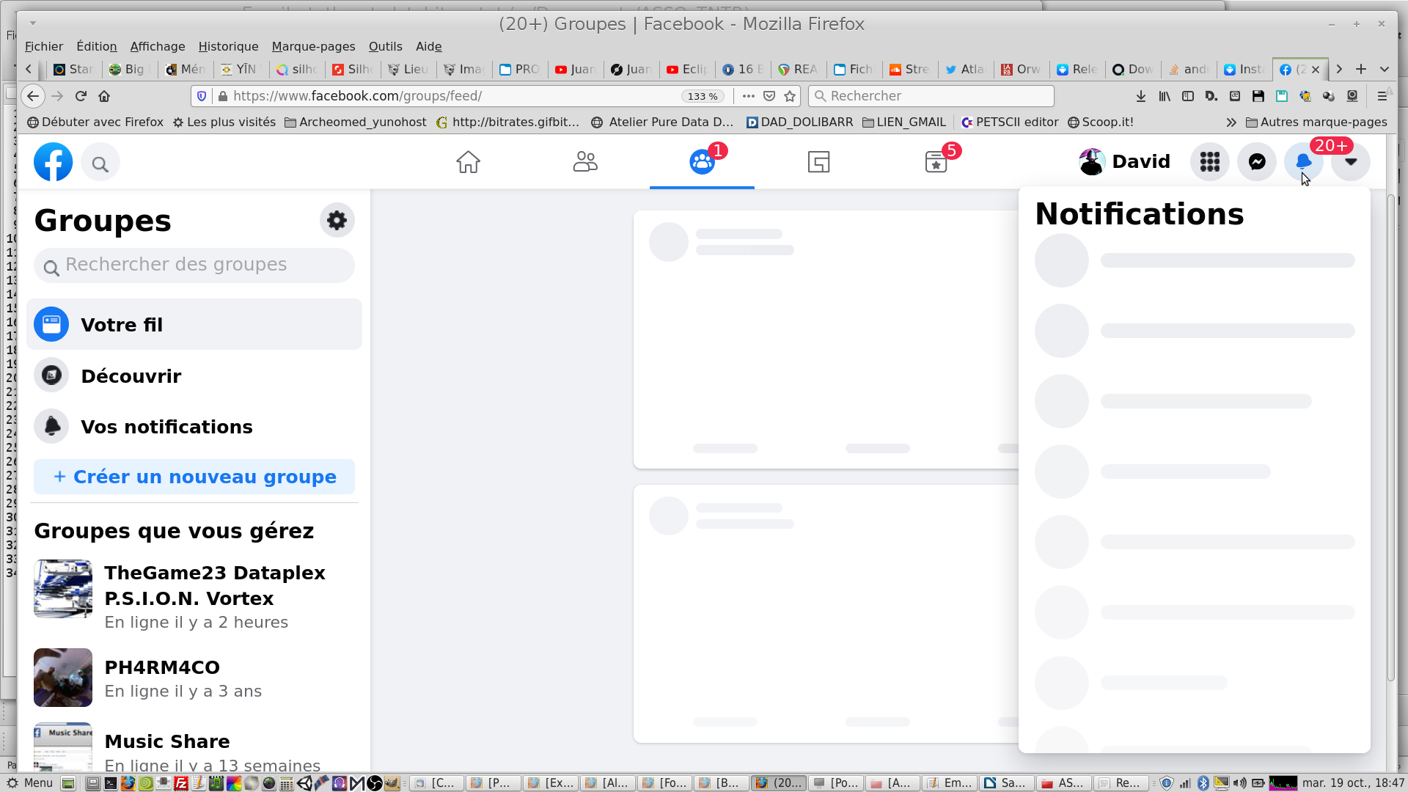This screenshot has width=1408, height=792.
Task: Click the Facebook logo icon
Action: pos(53,162)
